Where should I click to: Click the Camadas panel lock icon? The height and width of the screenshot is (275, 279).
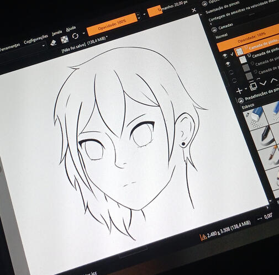(214, 29)
